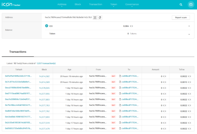This screenshot has height=134, width=197.
Task: Select the address hash text hxc5c790f4caea21544e8fafe...
Action: (68, 17)
